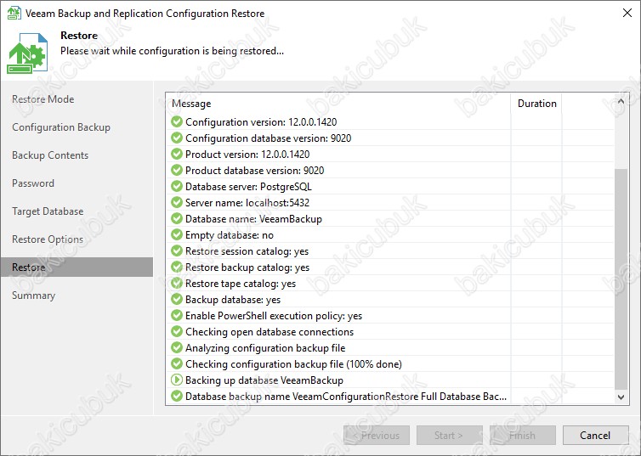This screenshot has height=456, width=641.
Task: Click the title bar application icon
Action: click(14, 13)
